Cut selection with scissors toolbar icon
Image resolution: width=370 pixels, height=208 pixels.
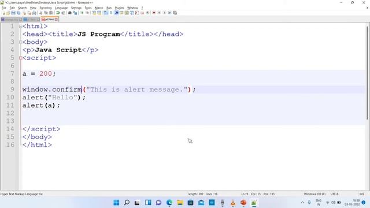[x=40, y=13]
